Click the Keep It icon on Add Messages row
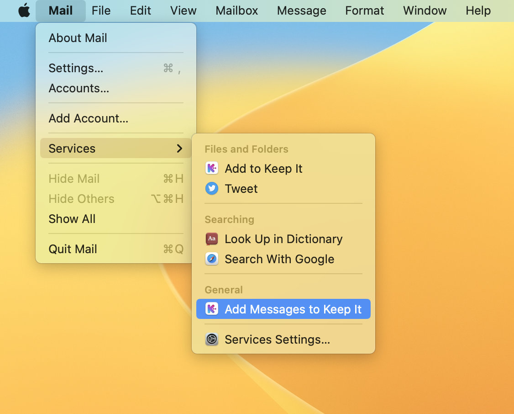The height and width of the screenshot is (414, 514). click(212, 309)
